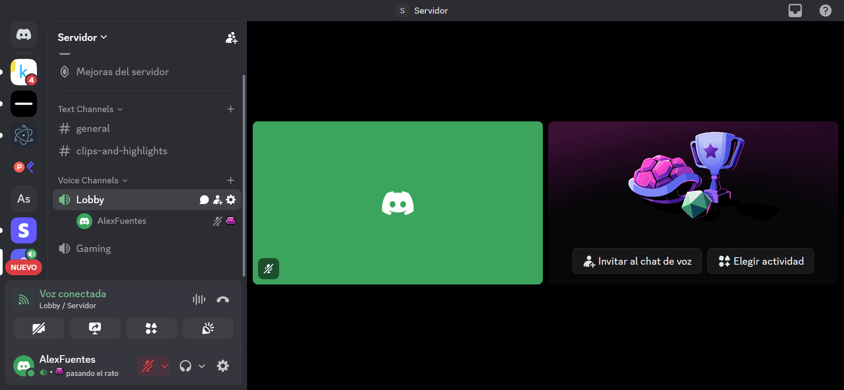844x390 pixels.
Task: Open Lobby channel chat
Action: (x=204, y=200)
